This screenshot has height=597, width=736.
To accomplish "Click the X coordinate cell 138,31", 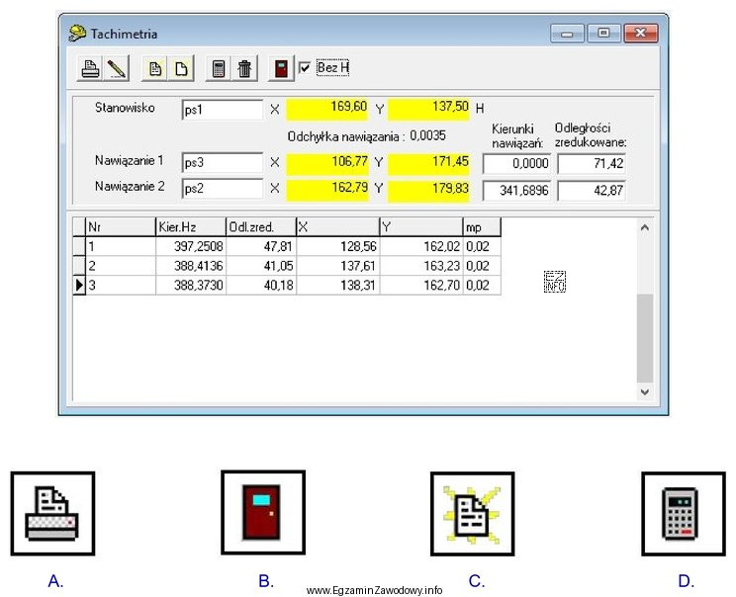I will tap(338, 285).
